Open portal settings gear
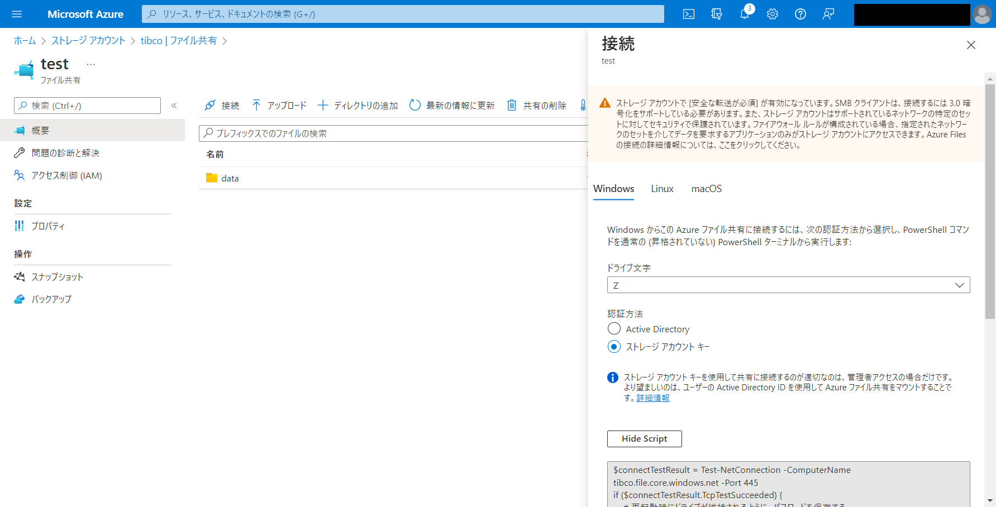The image size is (996, 507). pos(773,14)
